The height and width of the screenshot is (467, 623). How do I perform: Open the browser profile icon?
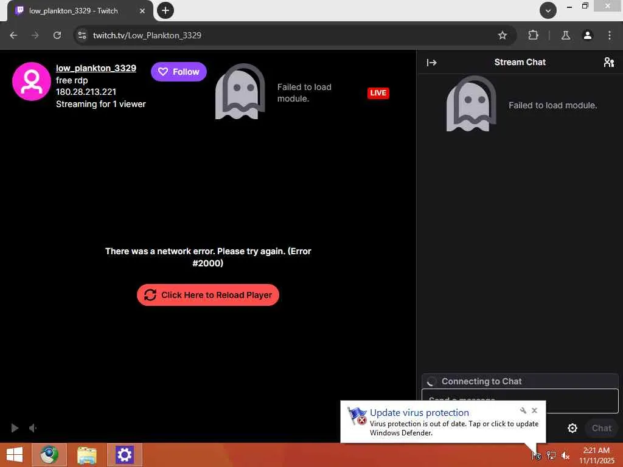[587, 35]
